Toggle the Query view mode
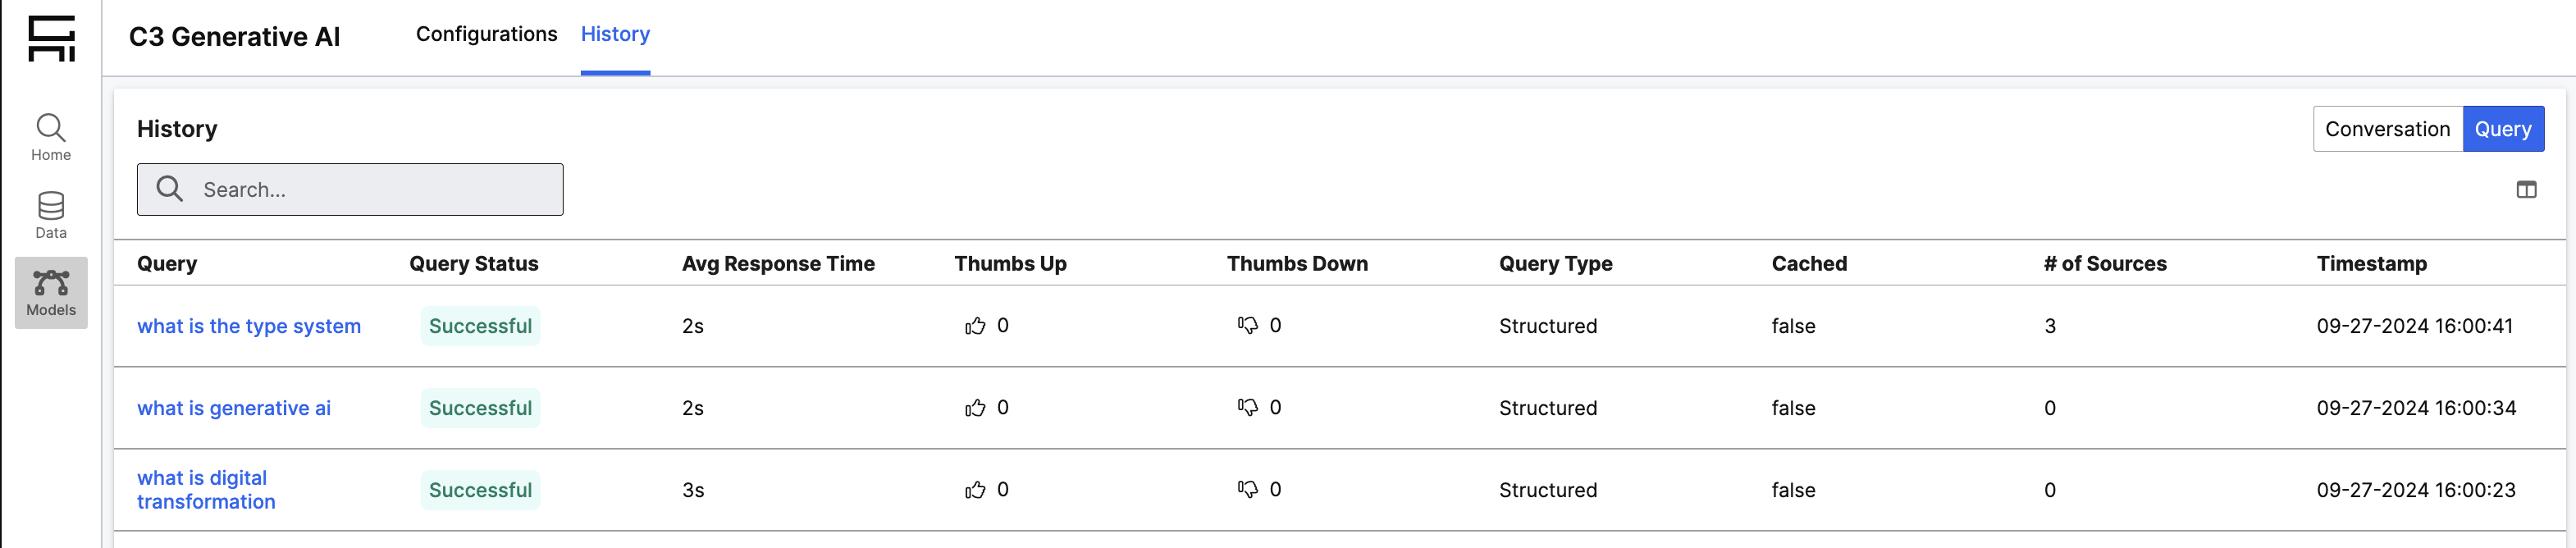2576x548 pixels. tap(2504, 128)
